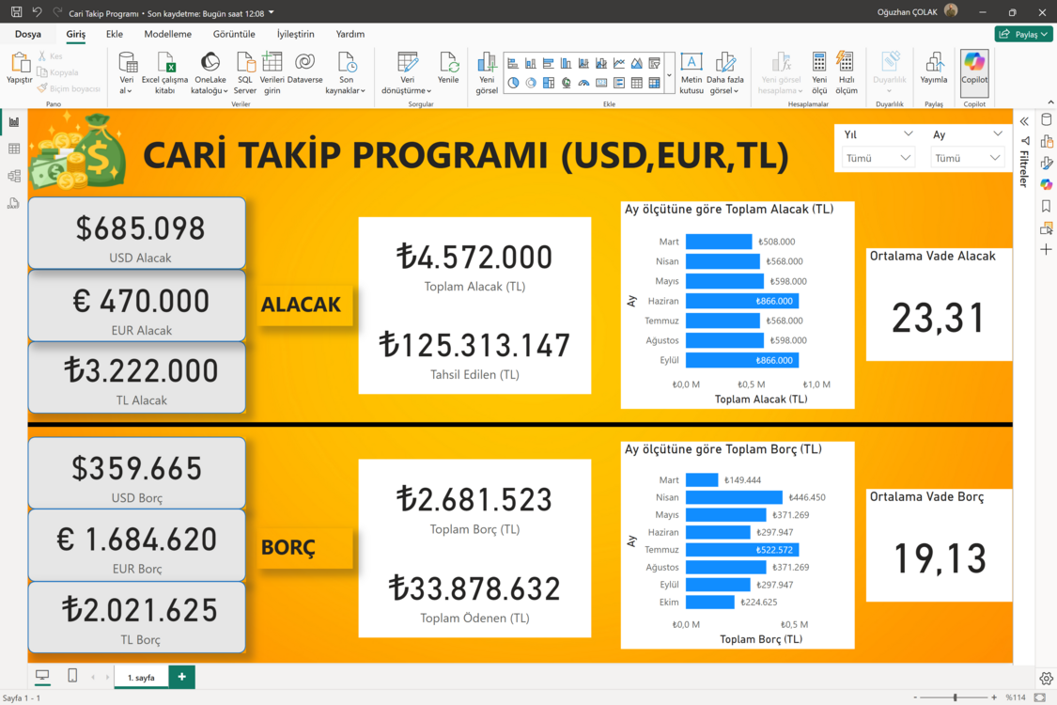Switch to mobile layout view
The width and height of the screenshot is (1057, 705).
72,675
